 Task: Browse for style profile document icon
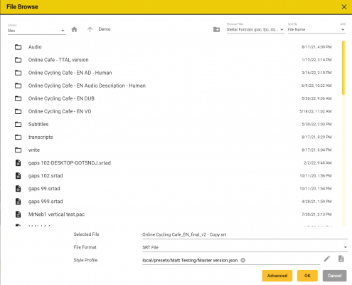341,259
